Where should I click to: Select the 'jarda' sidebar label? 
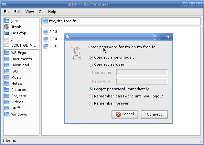pyautogui.click(x=16, y=21)
